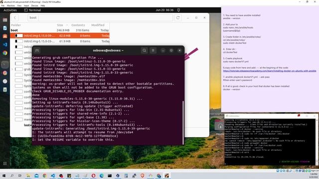Viewport: 319px width, 179px height.
Task: Select highlighted initrd.img-5.15.0-39 row
Action: (x=60, y=35)
